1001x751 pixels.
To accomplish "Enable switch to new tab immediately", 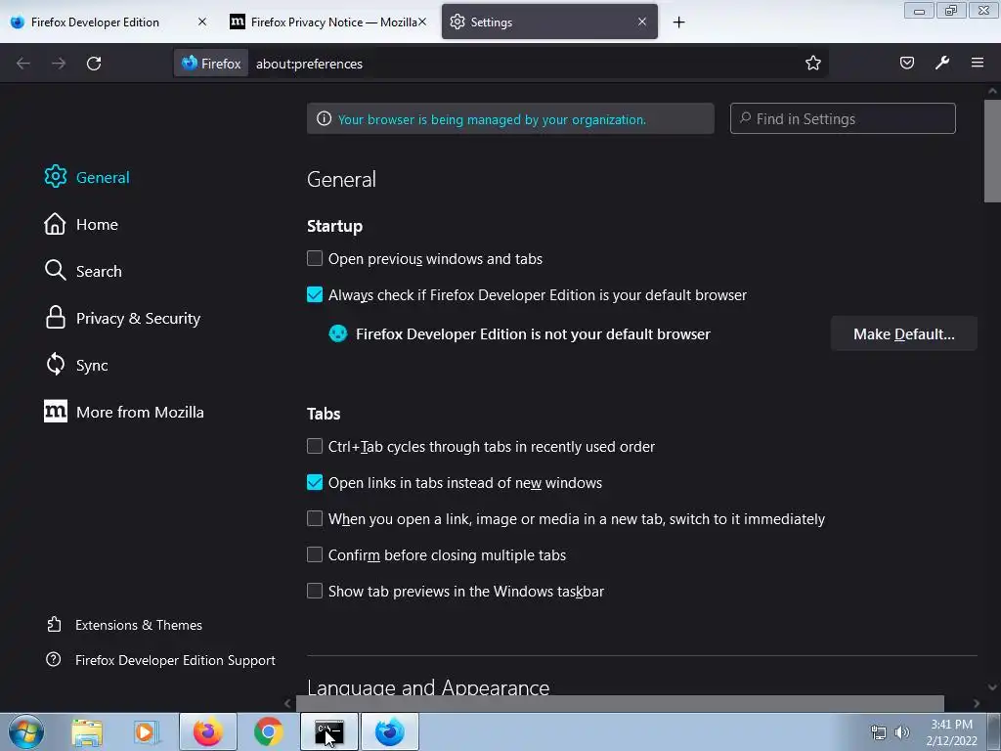I will click(315, 518).
